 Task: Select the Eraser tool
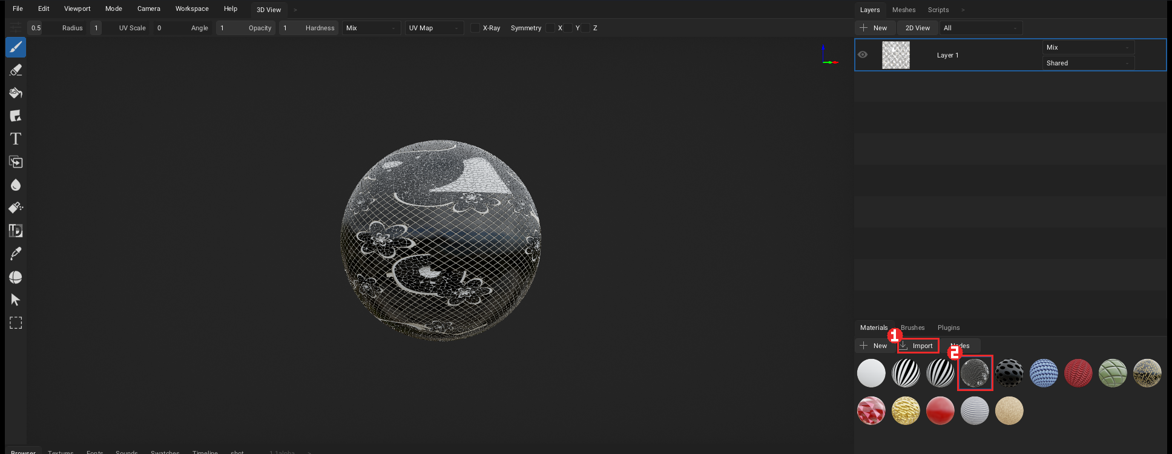[16, 70]
